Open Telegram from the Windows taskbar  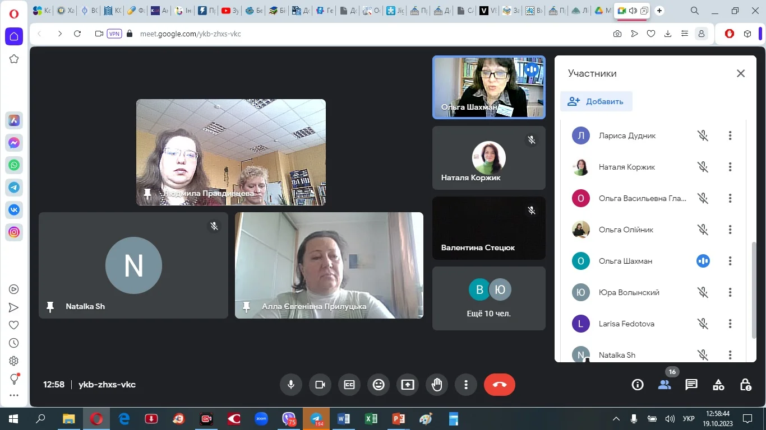coord(316,419)
